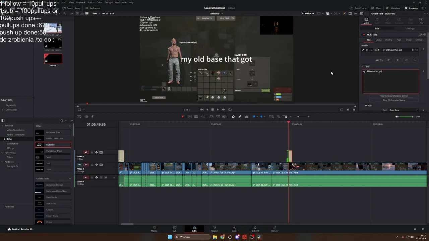
Task: Click the search icon in Effects panel
Action: point(62,120)
